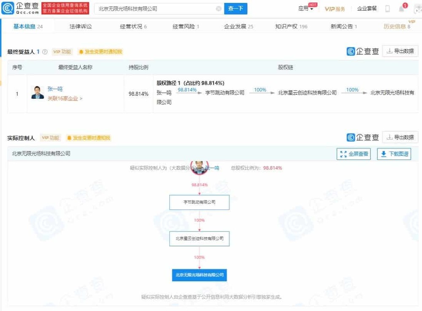Click the 查一下 search button
422x311 pixels.
pyautogui.click(x=235, y=8)
